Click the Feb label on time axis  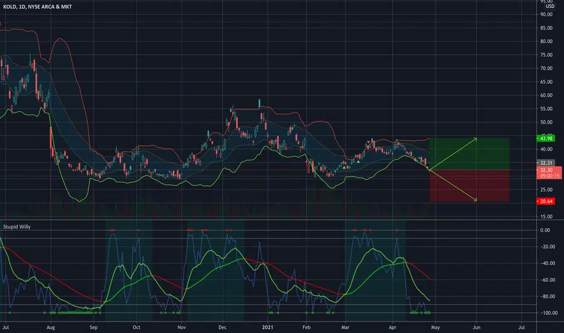[x=306, y=328]
